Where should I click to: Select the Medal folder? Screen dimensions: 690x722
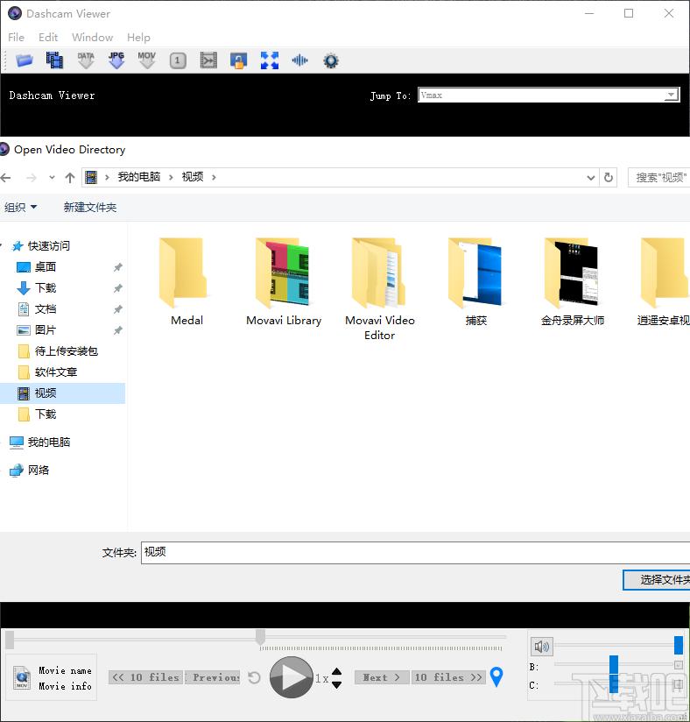[x=186, y=281]
